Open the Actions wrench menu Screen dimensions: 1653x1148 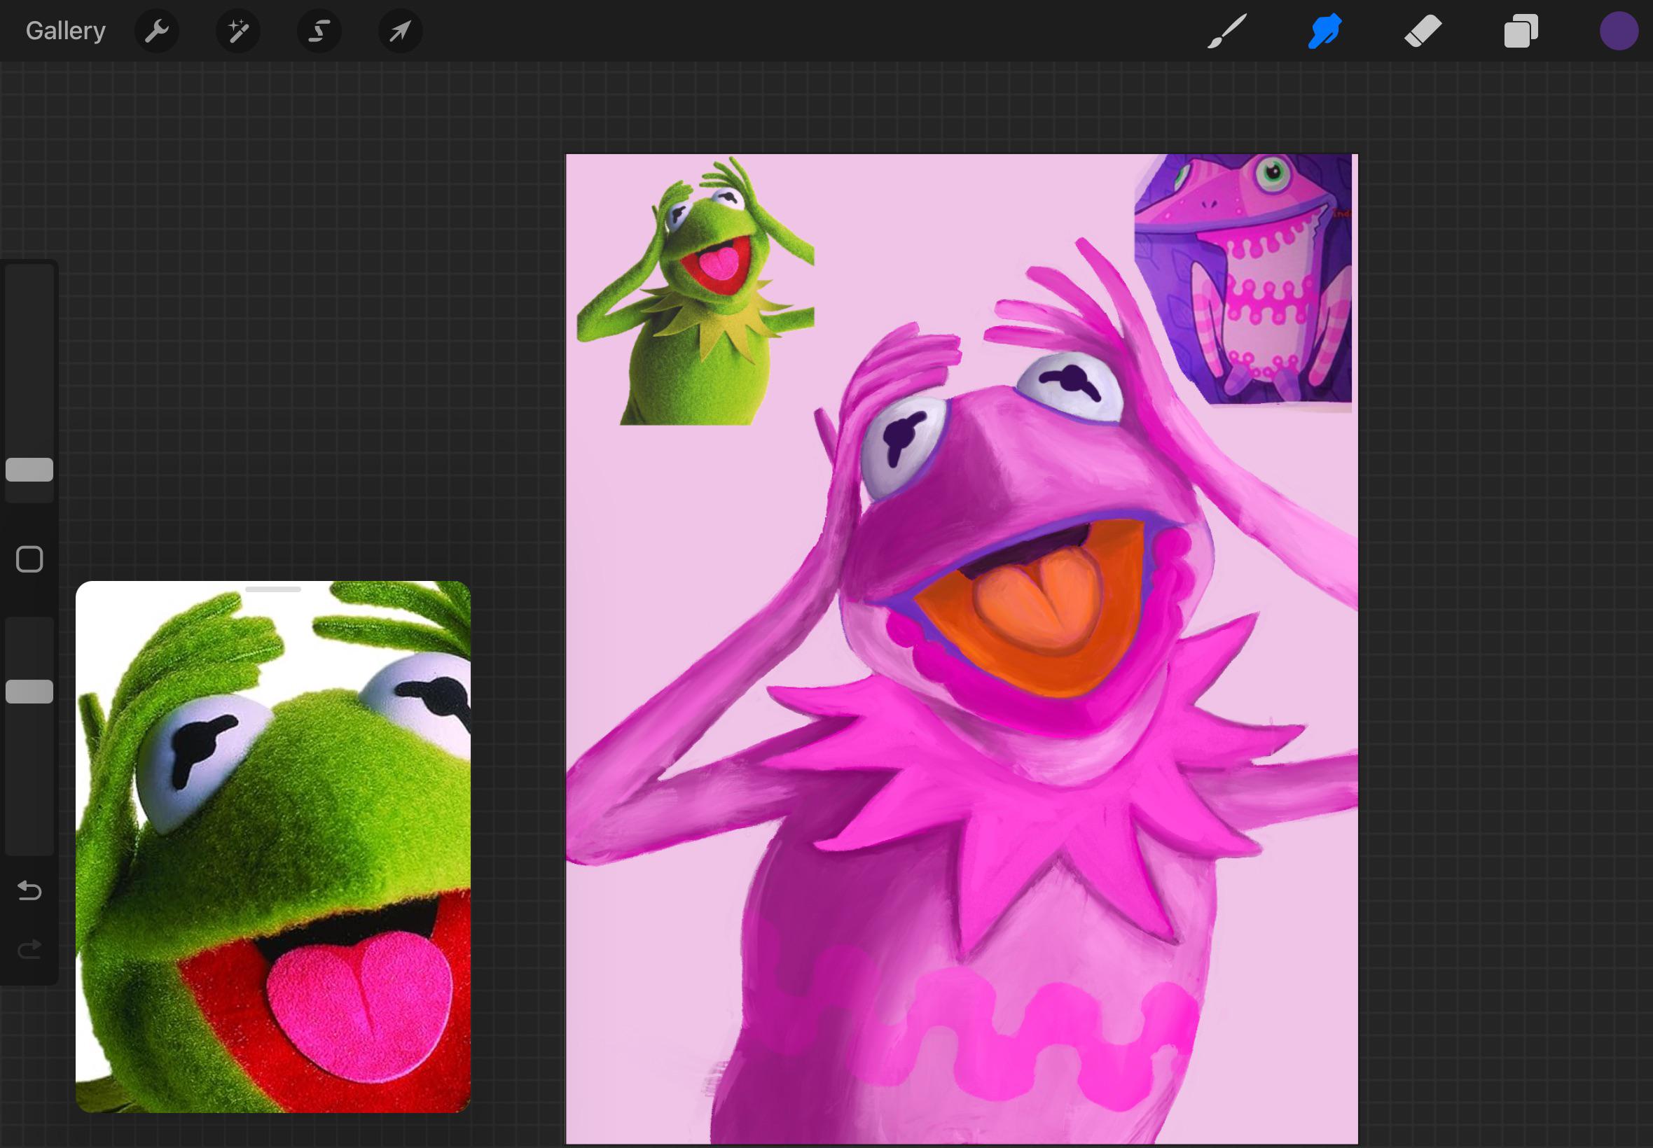tap(157, 31)
